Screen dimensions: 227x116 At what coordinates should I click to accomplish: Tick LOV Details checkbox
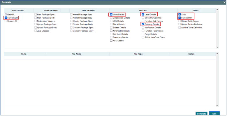tap(111, 21)
